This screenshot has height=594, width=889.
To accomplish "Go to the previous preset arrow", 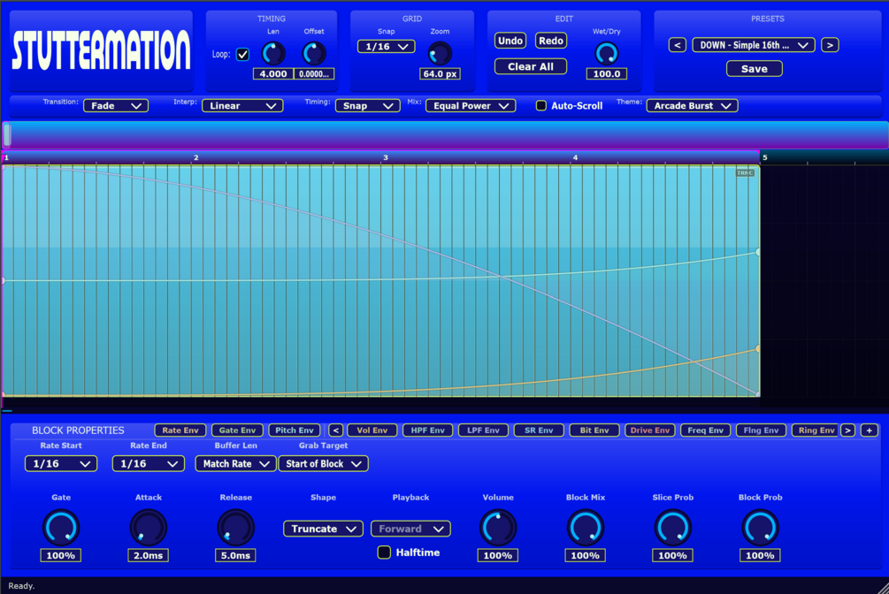I will tap(677, 45).
